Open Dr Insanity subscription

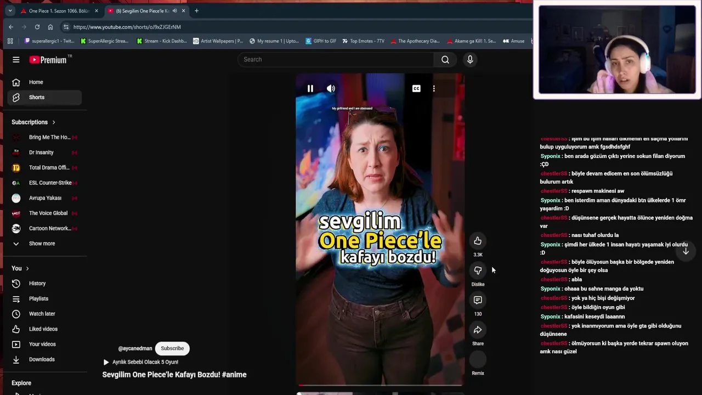(x=45, y=153)
